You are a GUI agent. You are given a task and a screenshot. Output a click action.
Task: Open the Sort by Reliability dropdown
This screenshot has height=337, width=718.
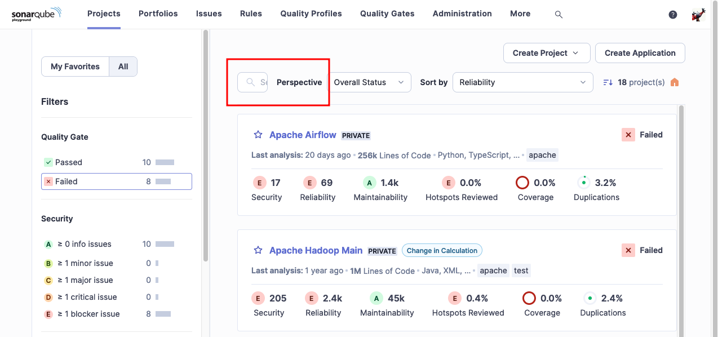click(x=522, y=82)
